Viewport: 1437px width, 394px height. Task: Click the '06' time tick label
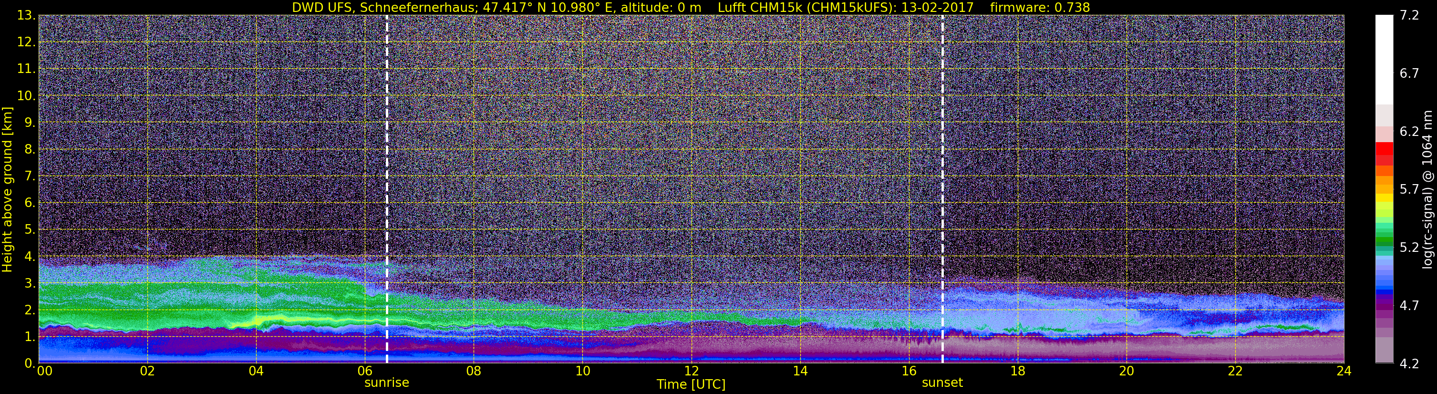[365, 371]
